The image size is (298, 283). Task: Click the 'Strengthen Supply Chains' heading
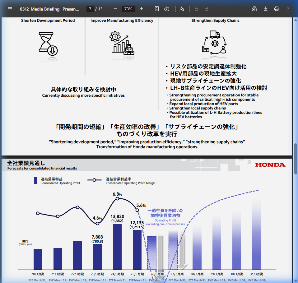(x=215, y=20)
